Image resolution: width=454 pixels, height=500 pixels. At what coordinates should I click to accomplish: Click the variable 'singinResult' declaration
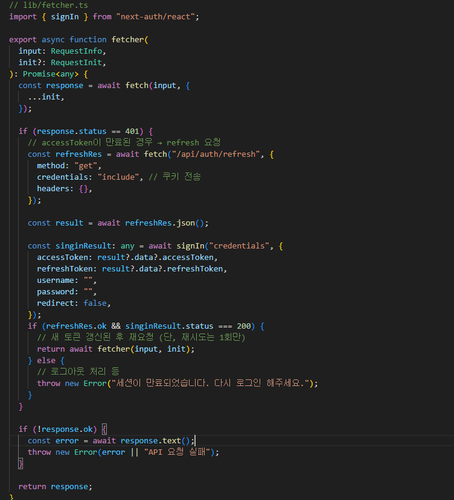(83, 246)
